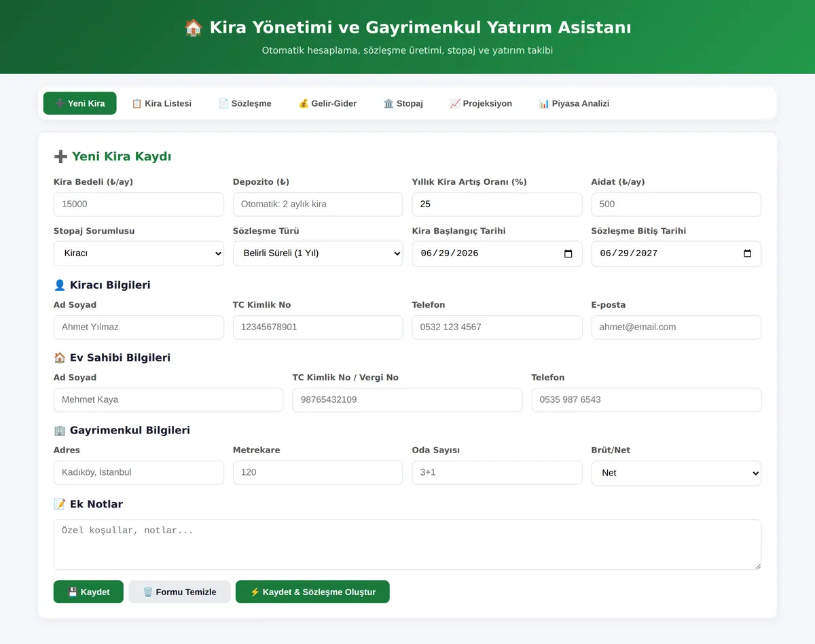This screenshot has height=644, width=815.
Task: Focus the Depozito input field
Action: pyautogui.click(x=318, y=204)
